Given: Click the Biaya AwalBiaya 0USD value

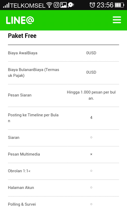Looking at the screenshot, I should click(x=91, y=53).
